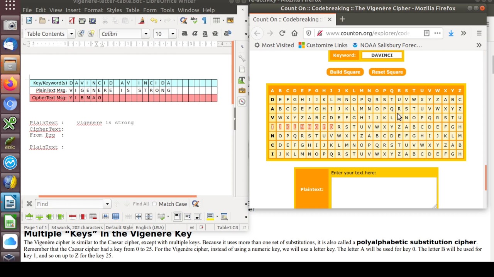The width and height of the screenshot is (494, 277).
Task: Select the Clone Formatting paintbrush
Action: [x=142, y=20]
